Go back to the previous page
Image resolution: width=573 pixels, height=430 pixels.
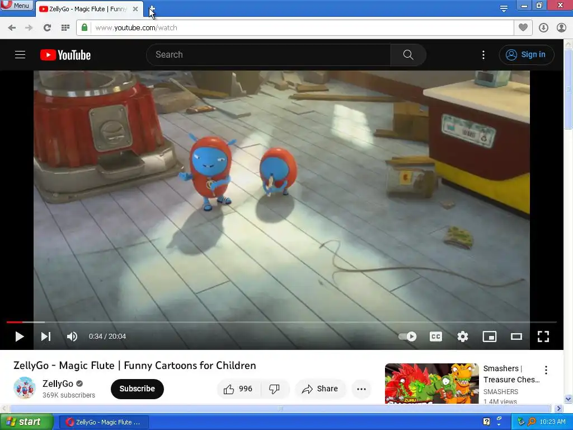coord(12,28)
